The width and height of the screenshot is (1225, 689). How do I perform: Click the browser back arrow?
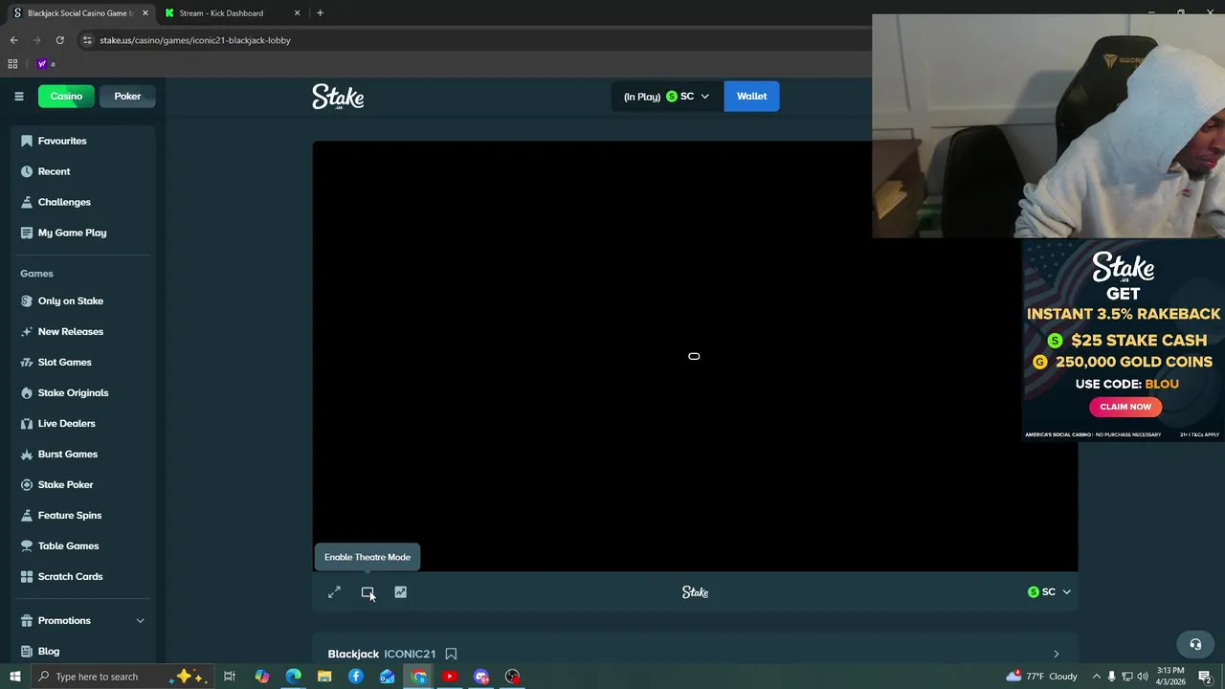coord(13,40)
